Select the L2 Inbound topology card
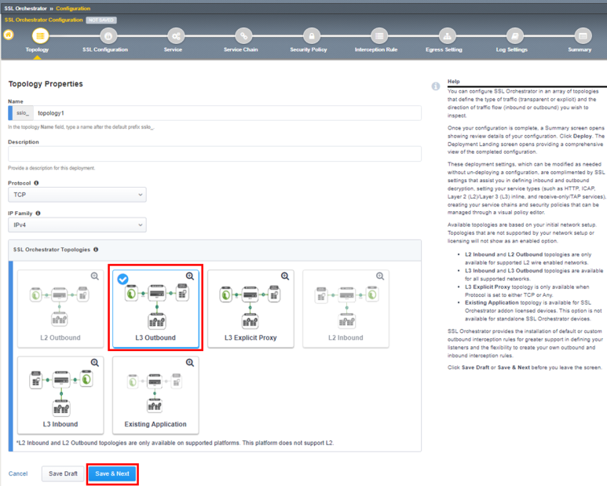 pyautogui.click(x=346, y=309)
